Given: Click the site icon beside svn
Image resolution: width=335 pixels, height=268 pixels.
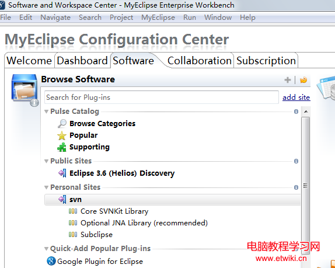Looking at the screenshot, I should [62, 200].
